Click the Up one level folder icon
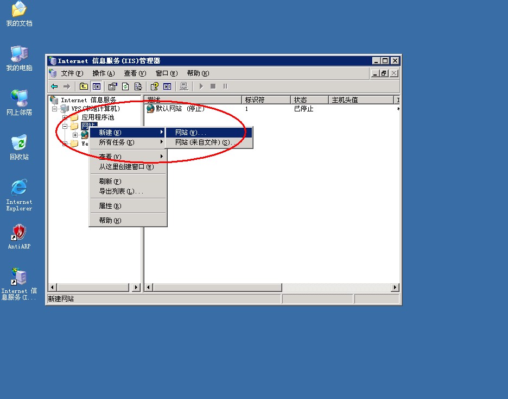 coord(84,86)
